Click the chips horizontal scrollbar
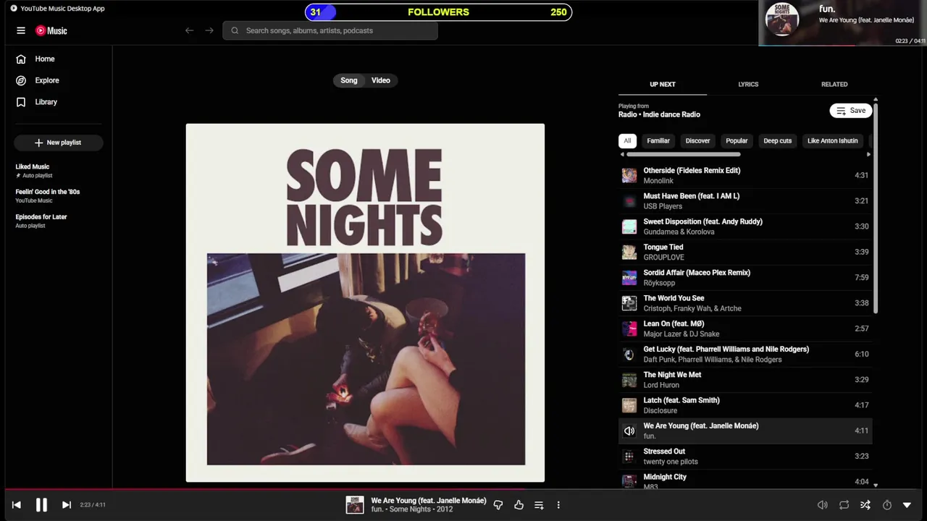This screenshot has width=927, height=521. [684, 154]
